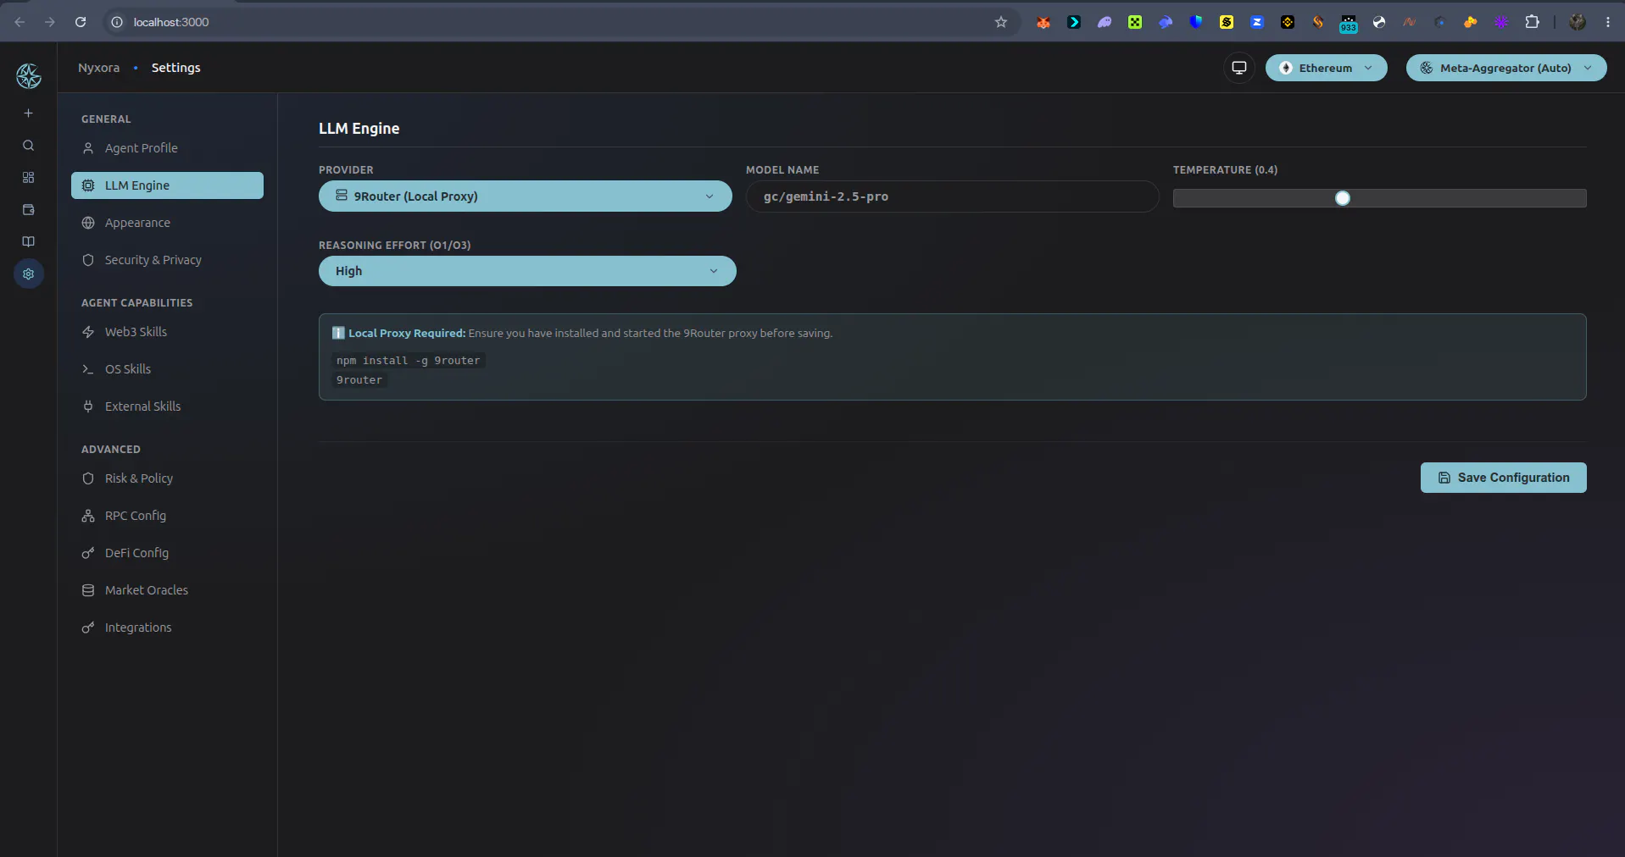Click the 'Local Proxy Required:' notice text
The width and height of the screenshot is (1625, 857).
(407, 334)
